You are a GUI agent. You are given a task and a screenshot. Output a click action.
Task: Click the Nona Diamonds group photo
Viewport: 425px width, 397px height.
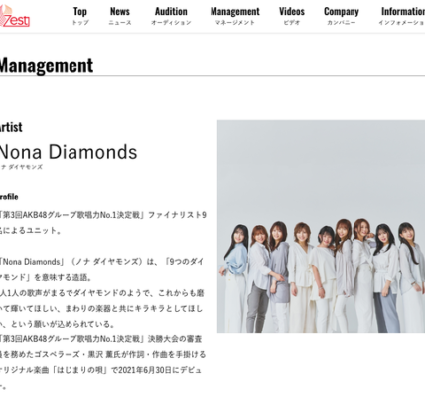pos(321,226)
